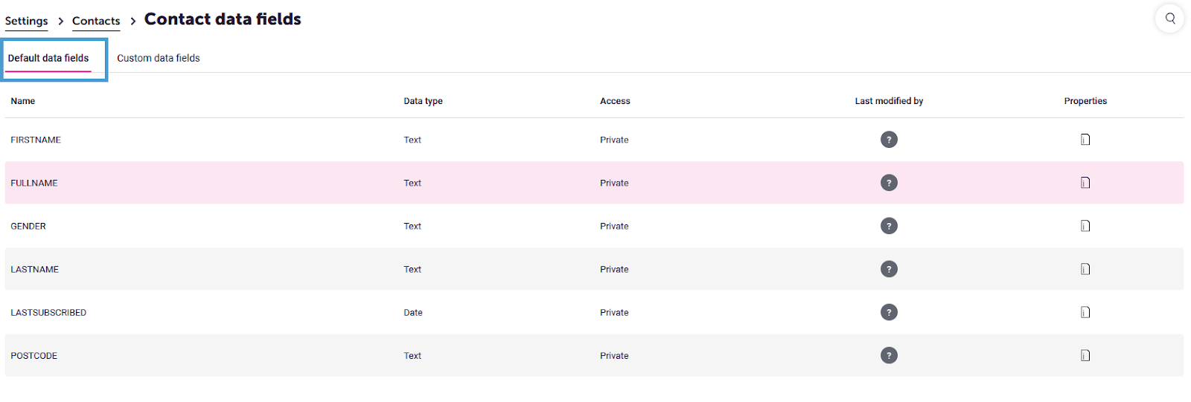Screen dimensions: 1191x402
Task: Open FULLNAME properties document icon
Action: coord(1085,183)
